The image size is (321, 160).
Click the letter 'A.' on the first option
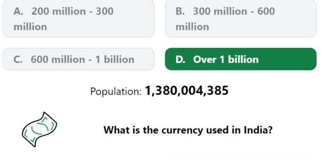click(18, 11)
